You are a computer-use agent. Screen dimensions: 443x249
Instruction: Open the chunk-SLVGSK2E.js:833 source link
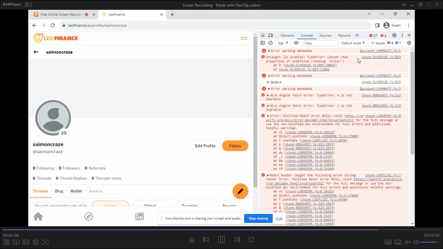tap(381, 82)
